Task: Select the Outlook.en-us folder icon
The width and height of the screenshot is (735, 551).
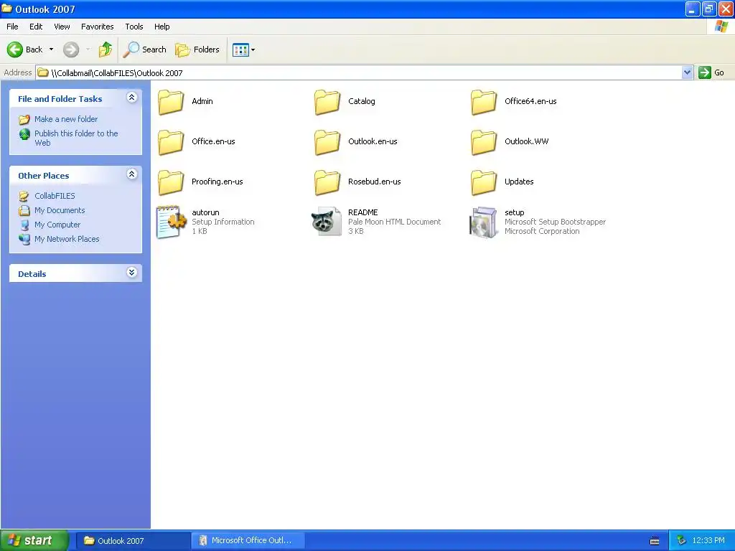Action: point(327,142)
